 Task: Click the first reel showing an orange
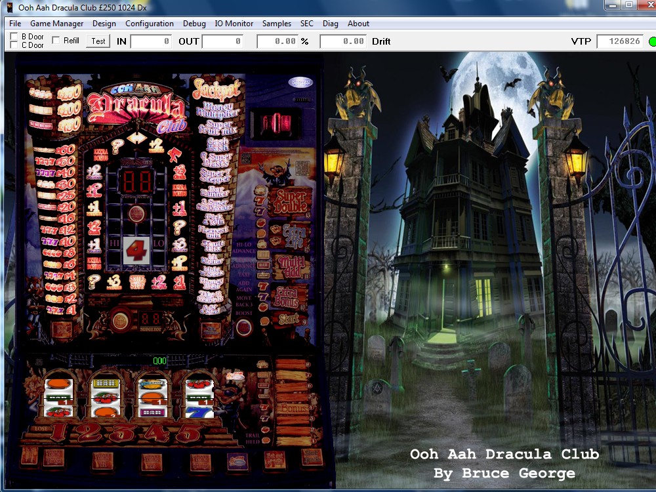(58, 398)
